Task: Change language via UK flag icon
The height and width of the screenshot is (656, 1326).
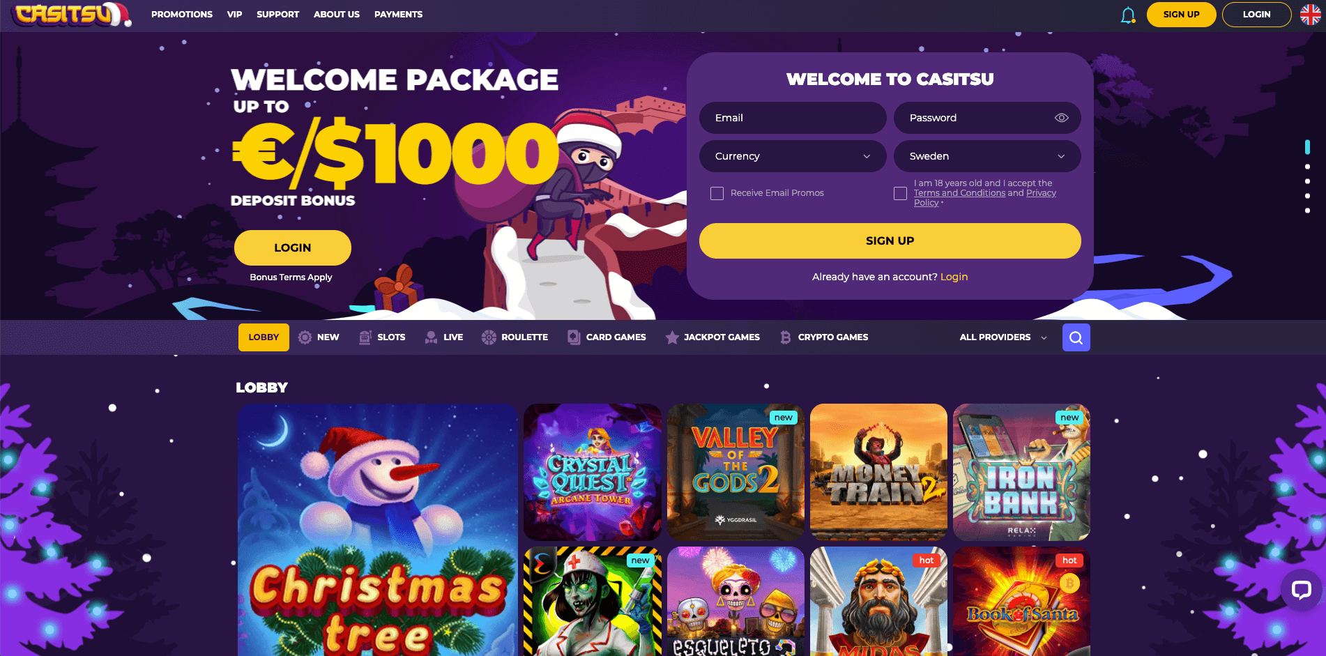Action: (x=1311, y=14)
